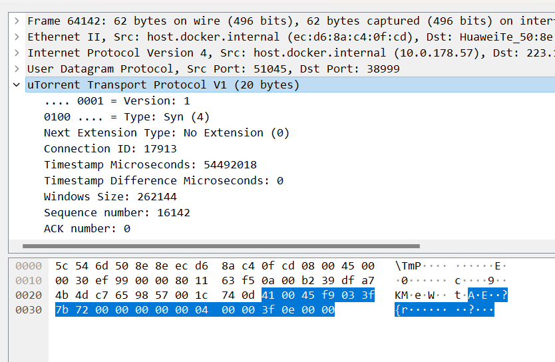
Task: Click hex byte 5c in first row
Action: pos(62,266)
